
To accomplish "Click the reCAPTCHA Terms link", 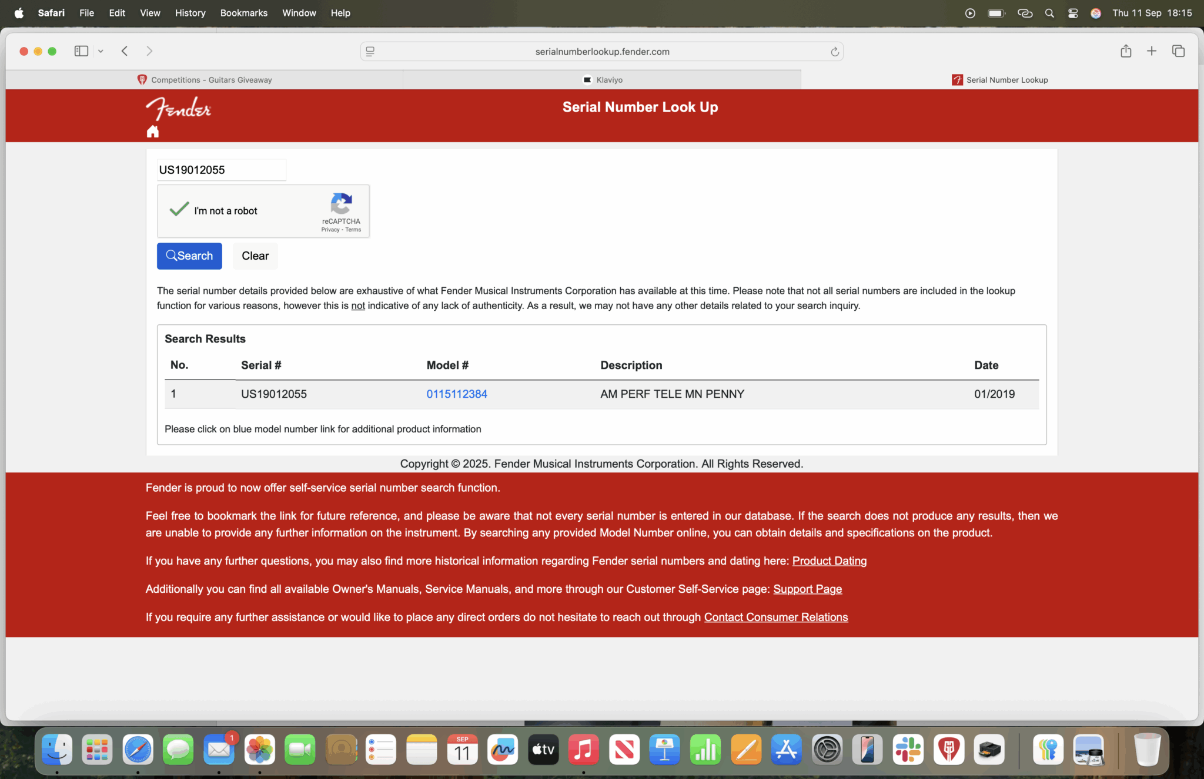I will pos(353,230).
